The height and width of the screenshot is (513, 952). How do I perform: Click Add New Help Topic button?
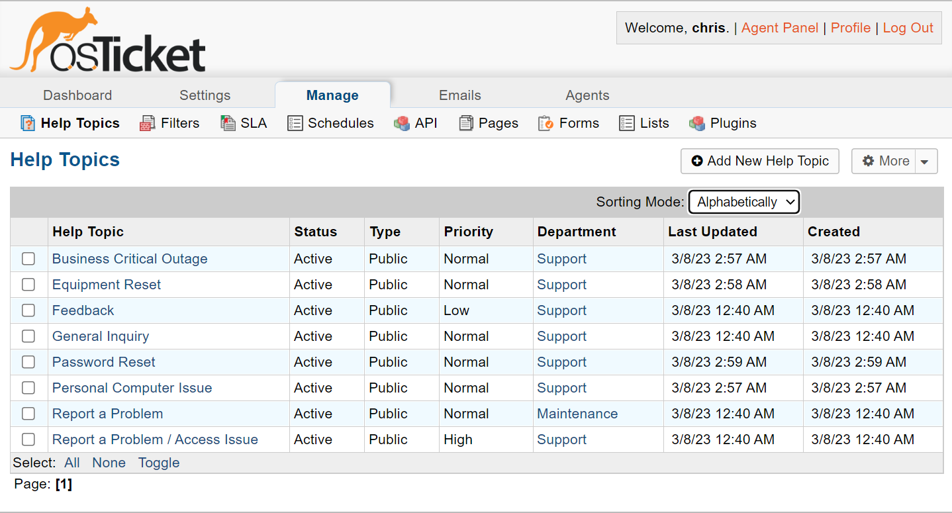[x=760, y=162]
